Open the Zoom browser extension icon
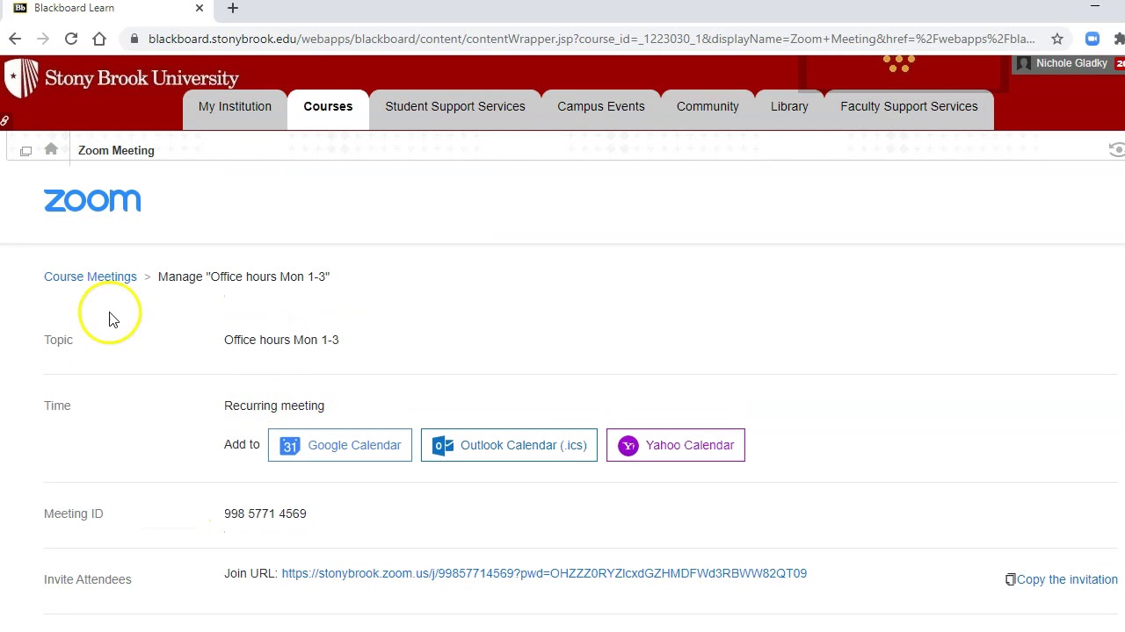 pos(1092,39)
